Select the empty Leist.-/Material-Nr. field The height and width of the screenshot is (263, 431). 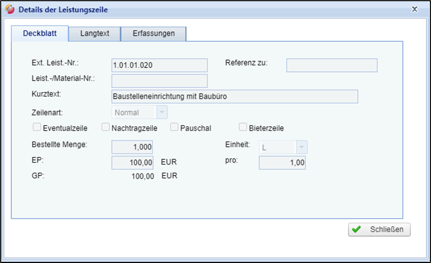(159, 81)
